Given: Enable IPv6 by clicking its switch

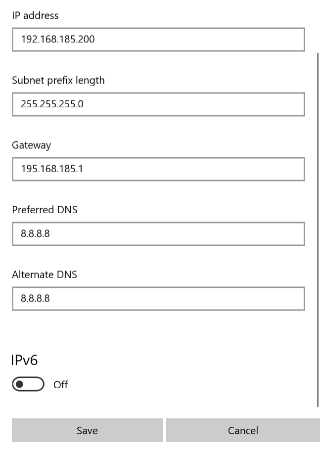Looking at the screenshot, I should (28, 384).
